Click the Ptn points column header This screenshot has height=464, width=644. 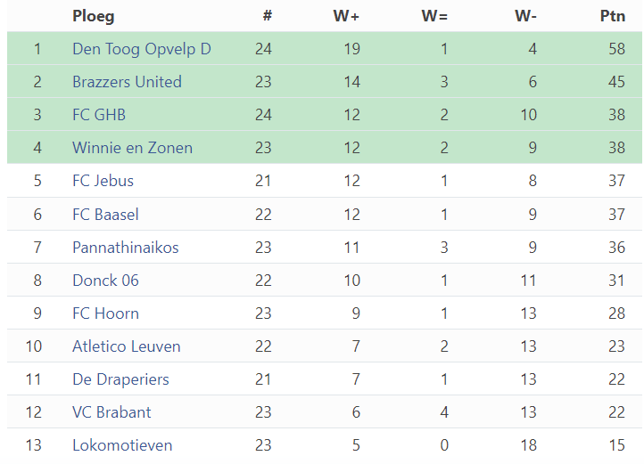click(x=613, y=16)
